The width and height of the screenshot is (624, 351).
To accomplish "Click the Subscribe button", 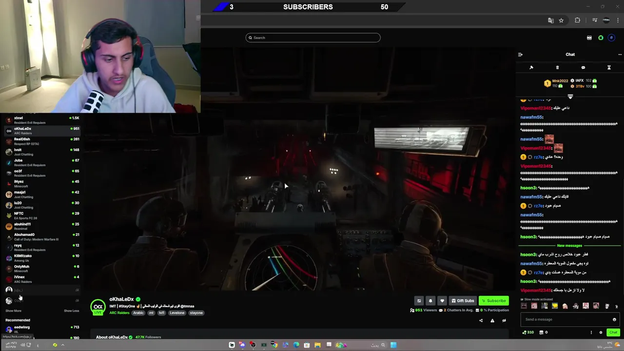I will pos(494,301).
